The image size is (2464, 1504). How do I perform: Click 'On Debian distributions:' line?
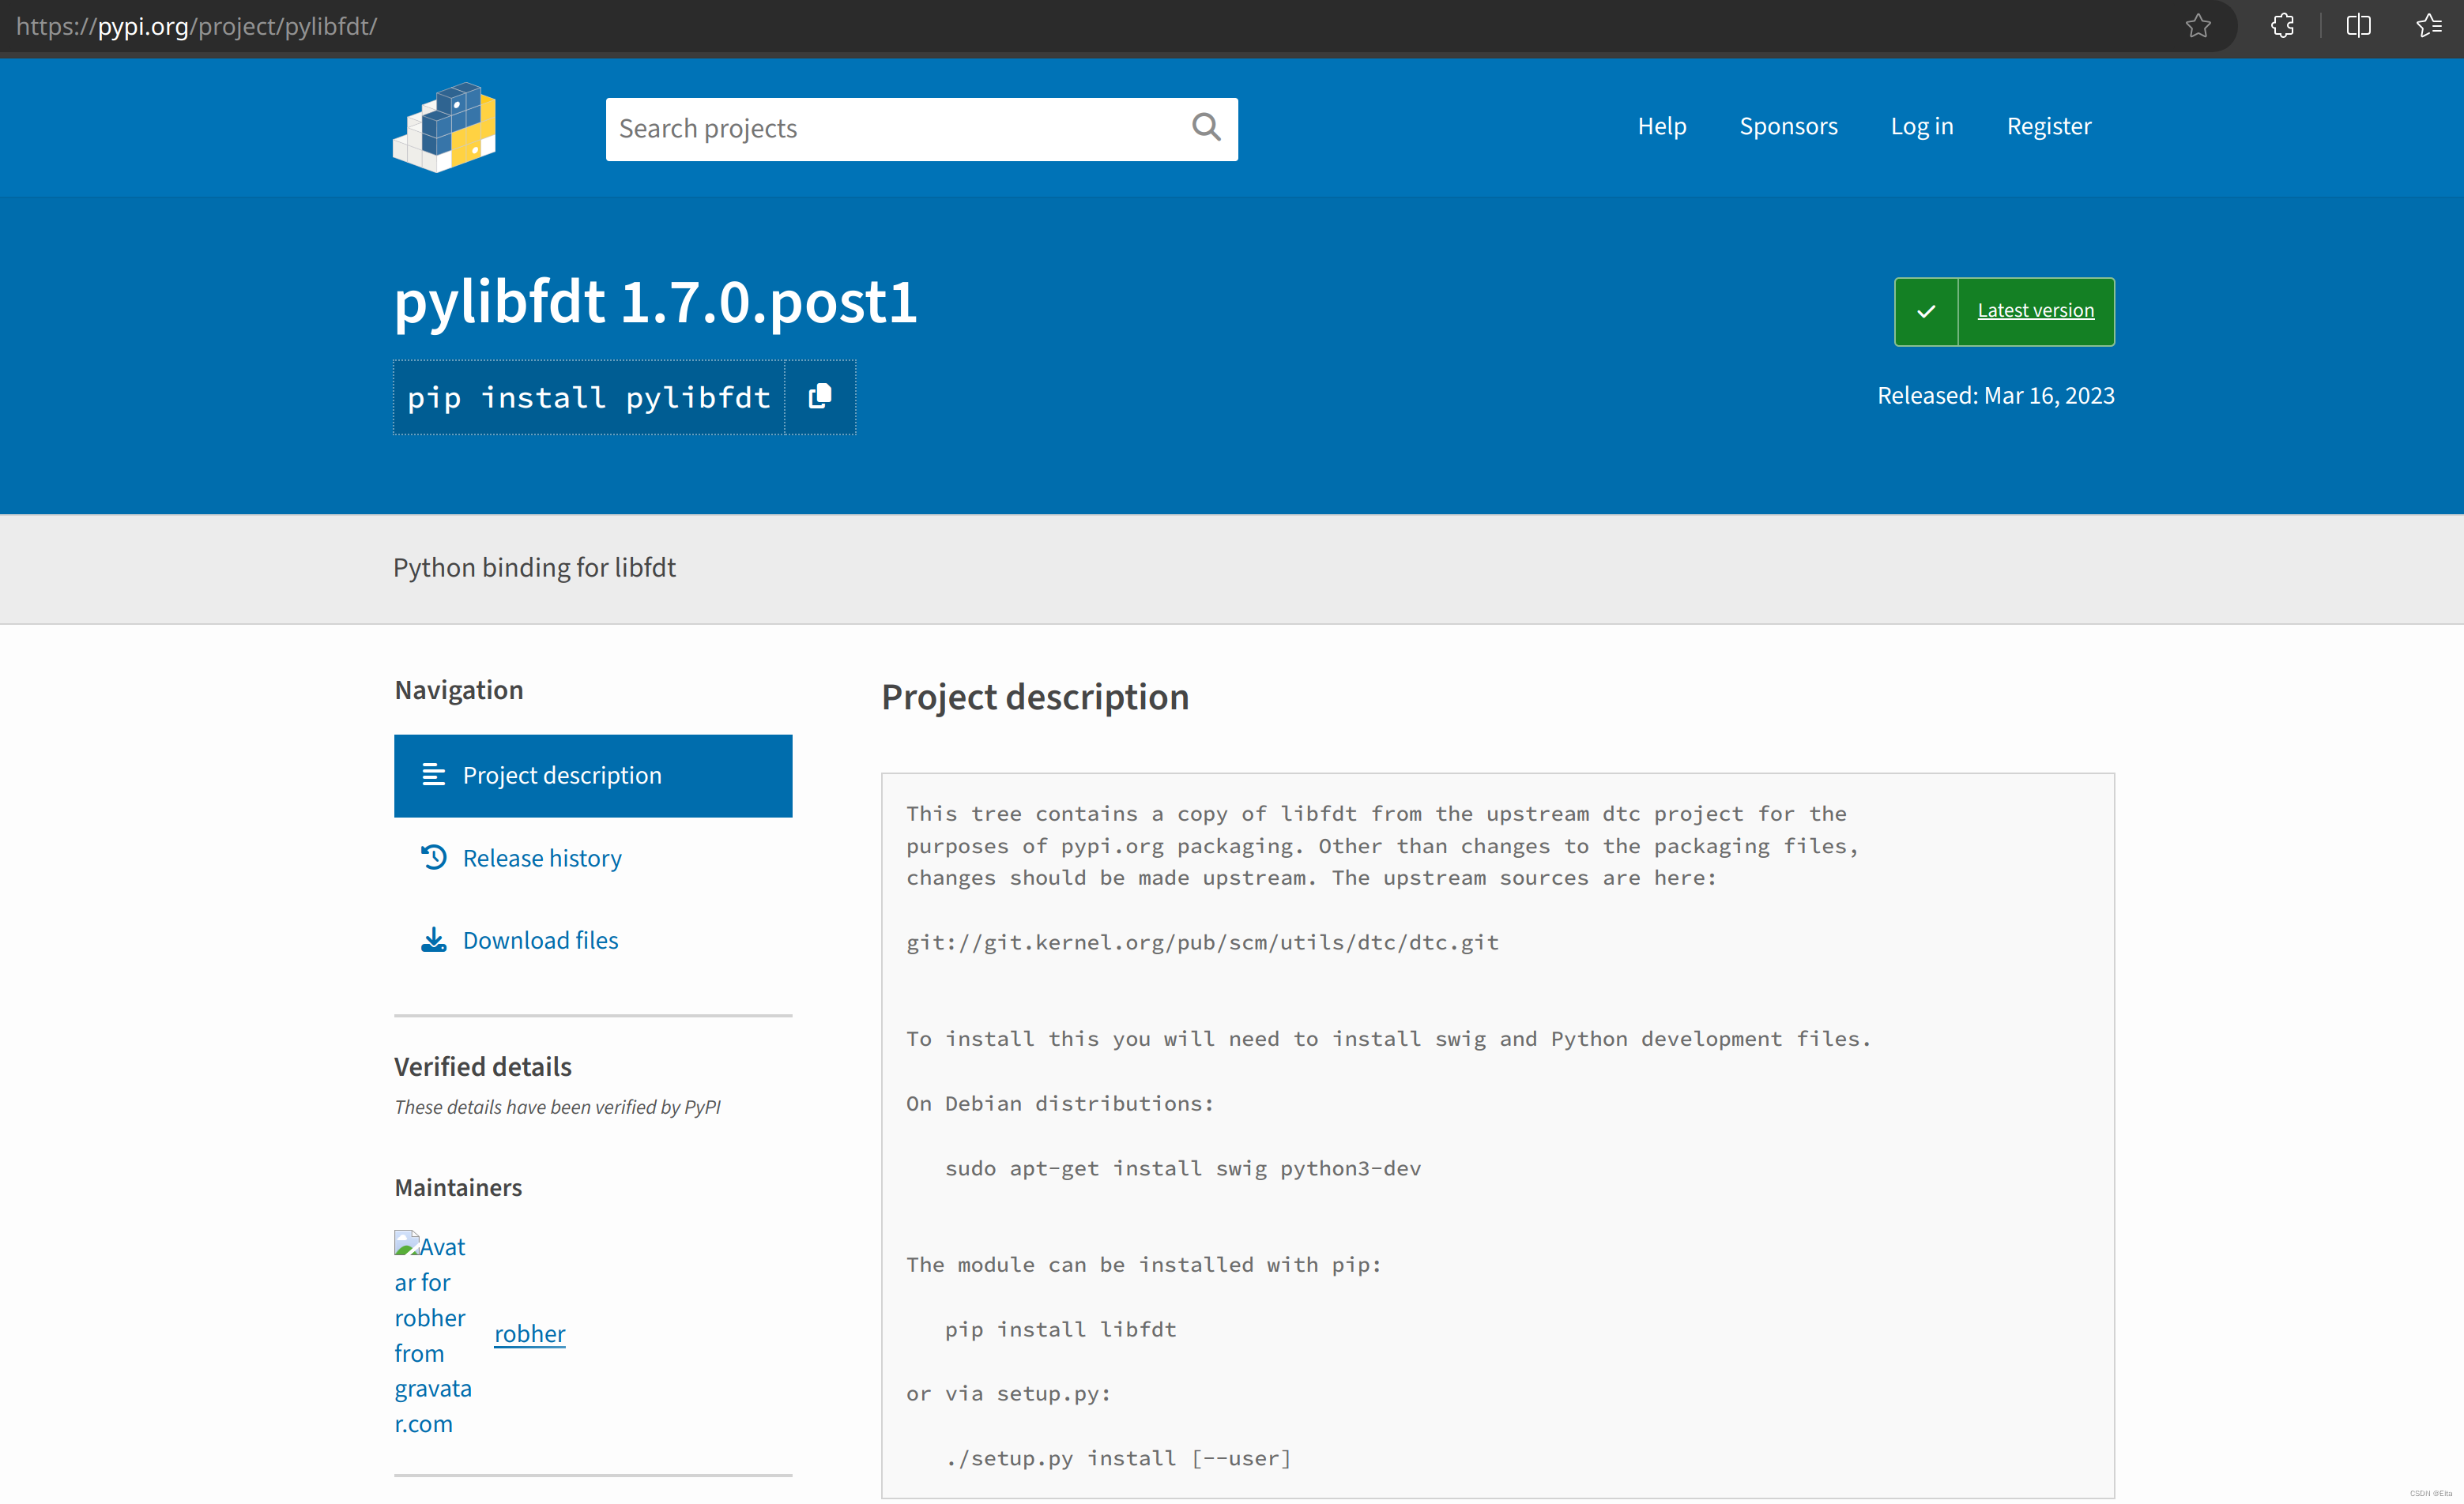pyautogui.click(x=1060, y=1104)
